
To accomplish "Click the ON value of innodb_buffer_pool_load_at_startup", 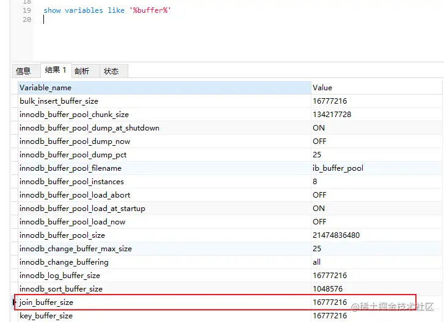I will coord(319,209).
